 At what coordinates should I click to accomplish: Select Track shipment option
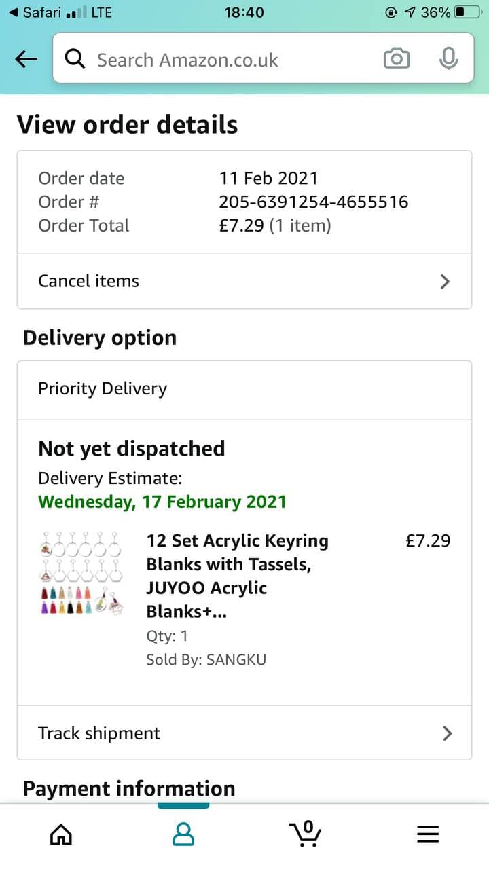99,733
